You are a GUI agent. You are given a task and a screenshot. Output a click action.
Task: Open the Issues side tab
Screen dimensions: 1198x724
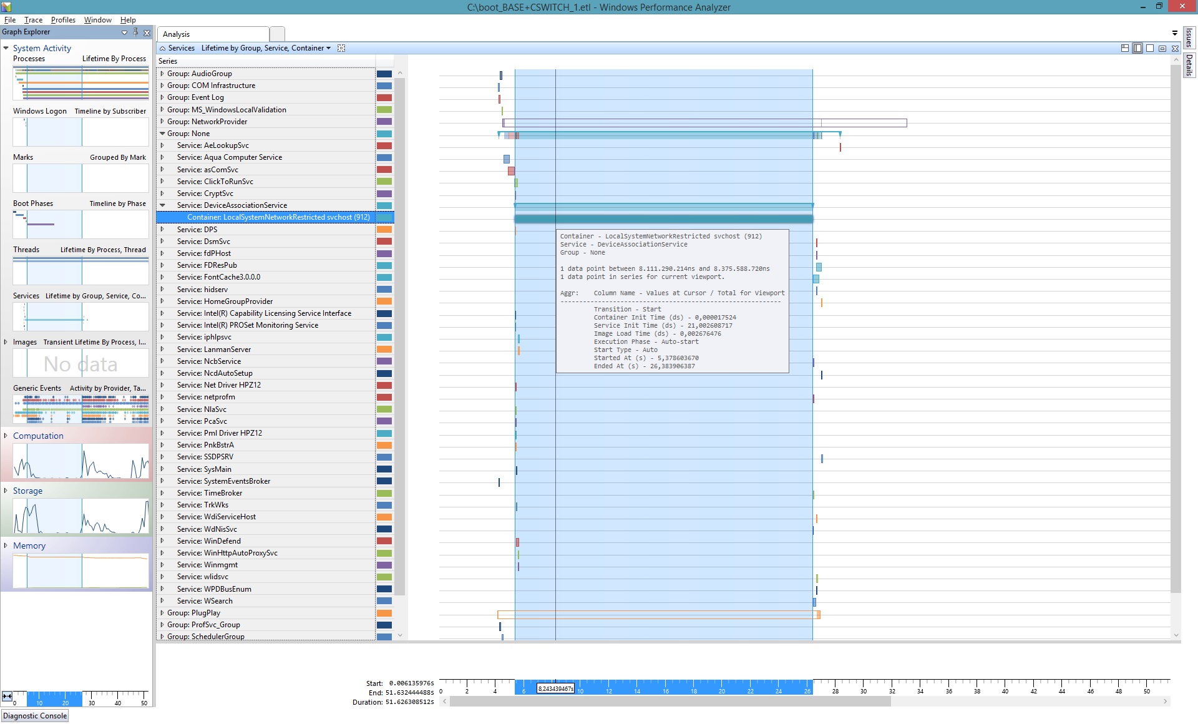[1189, 38]
